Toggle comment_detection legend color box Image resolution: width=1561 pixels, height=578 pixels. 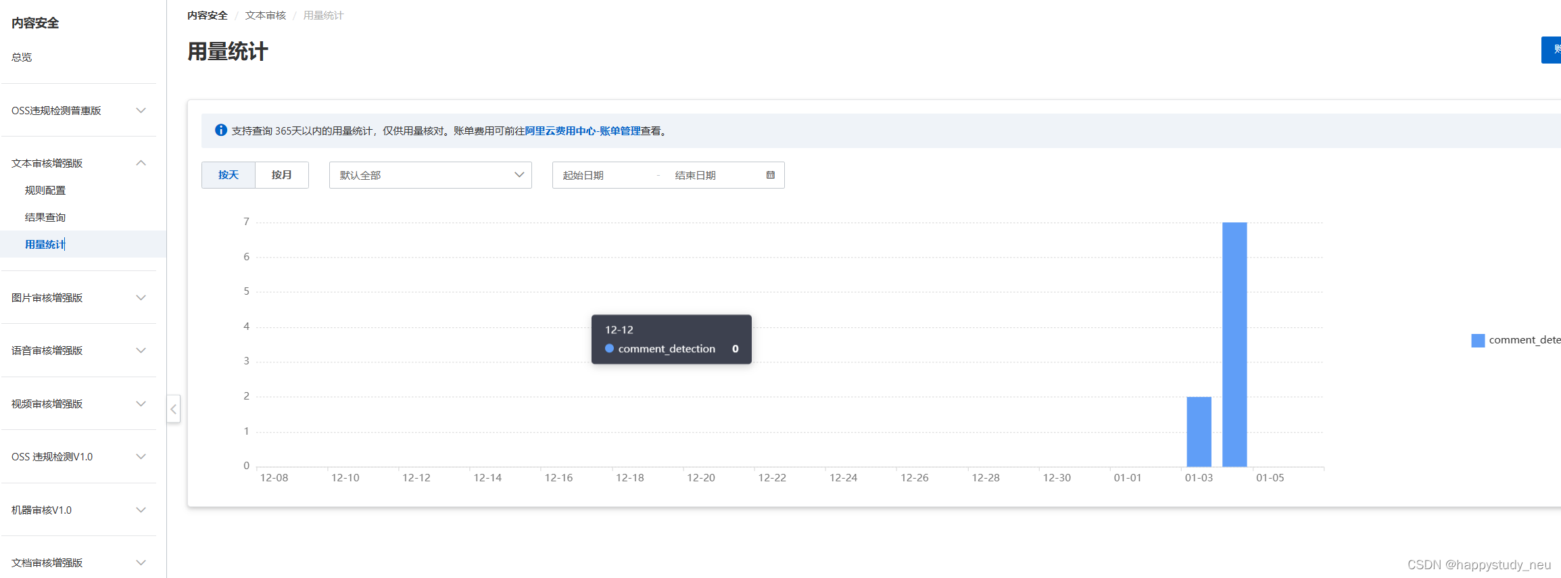[x=1478, y=340]
